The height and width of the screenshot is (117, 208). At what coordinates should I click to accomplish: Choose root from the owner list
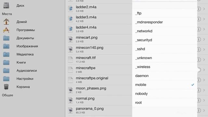pos(165,103)
